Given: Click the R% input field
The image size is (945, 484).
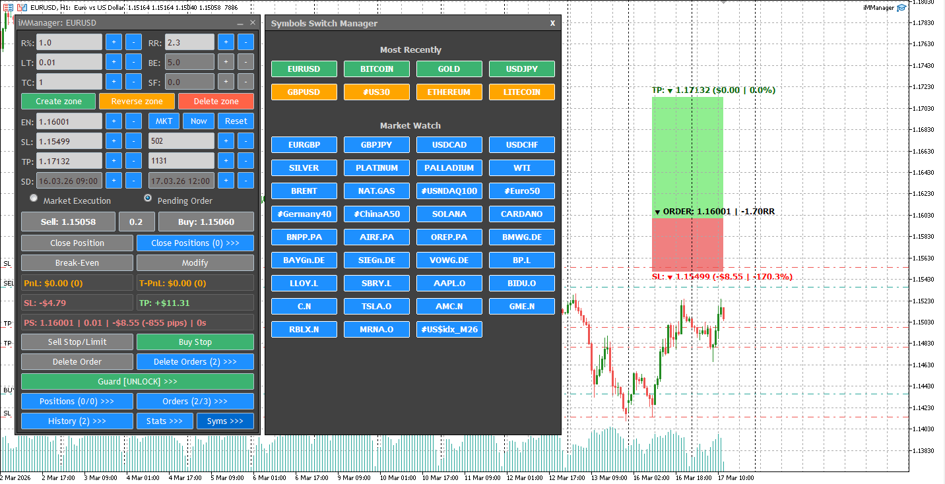Looking at the screenshot, I should point(69,42).
